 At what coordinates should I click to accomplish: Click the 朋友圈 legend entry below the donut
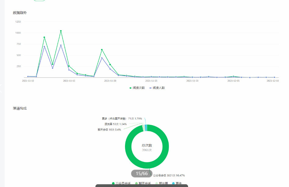coord(162,183)
